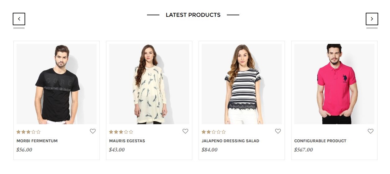Click the star rating under Mauris Egestas image
390x174 pixels.
point(121,132)
